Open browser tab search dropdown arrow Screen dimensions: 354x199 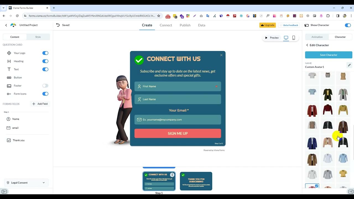4,8
